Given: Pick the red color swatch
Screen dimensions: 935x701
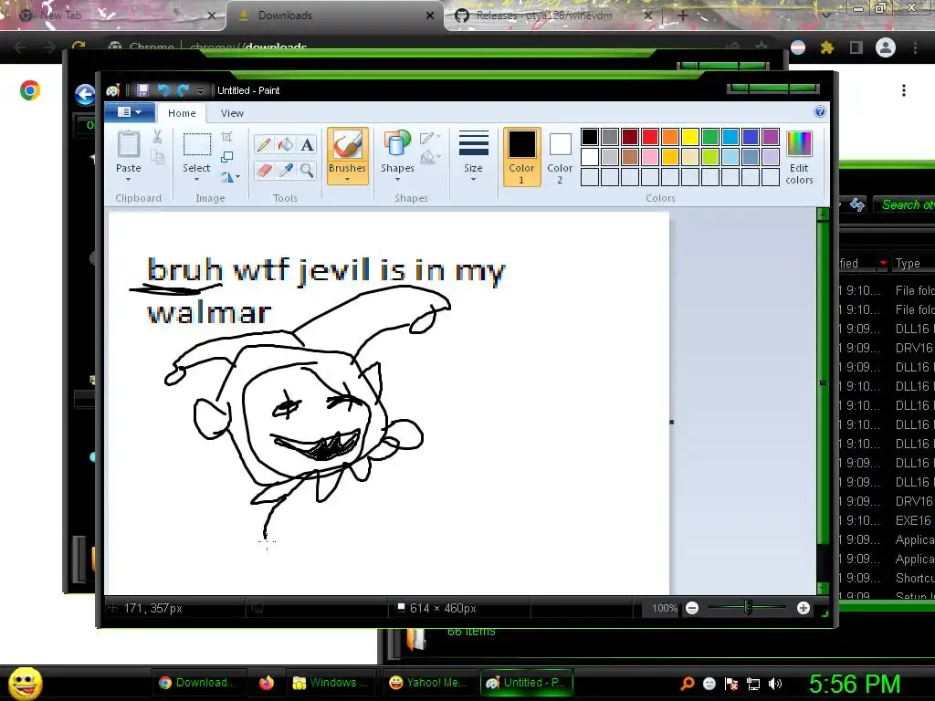Looking at the screenshot, I should coord(650,137).
